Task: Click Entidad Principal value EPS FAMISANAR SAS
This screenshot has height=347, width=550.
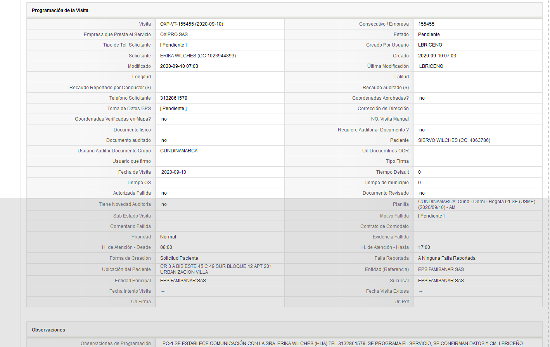Action: click(x=183, y=281)
